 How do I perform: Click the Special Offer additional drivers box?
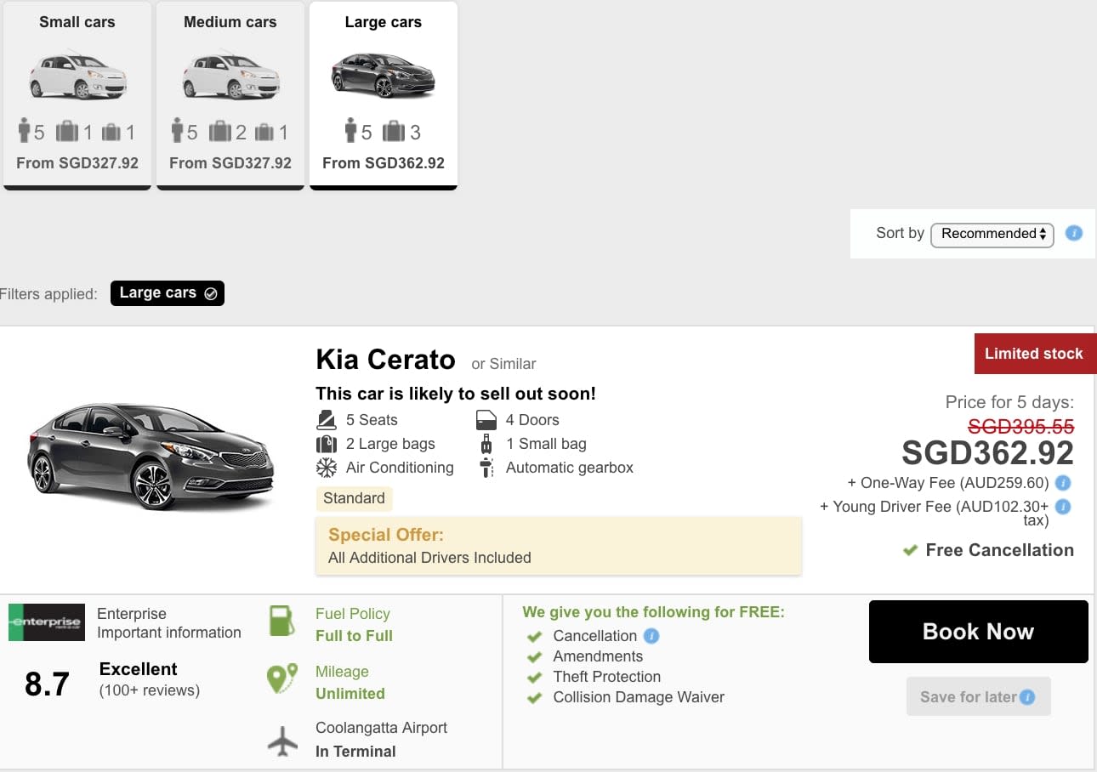(x=559, y=546)
